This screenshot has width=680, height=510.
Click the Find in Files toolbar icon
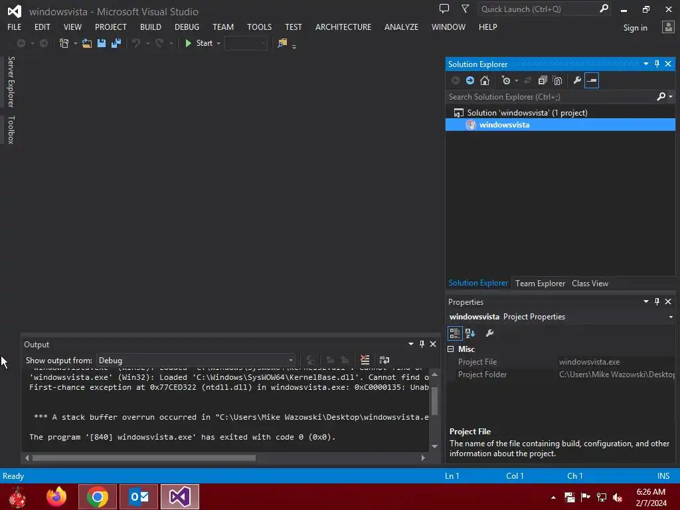click(x=282, y=43)
